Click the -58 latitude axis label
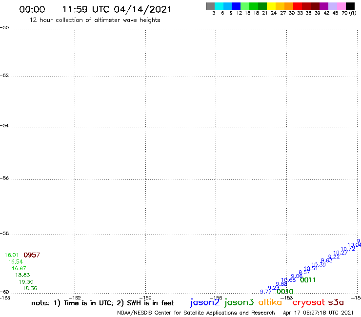The width and height of the screenshot is (361, 317). pyautogui.click(x=4, y=234)
